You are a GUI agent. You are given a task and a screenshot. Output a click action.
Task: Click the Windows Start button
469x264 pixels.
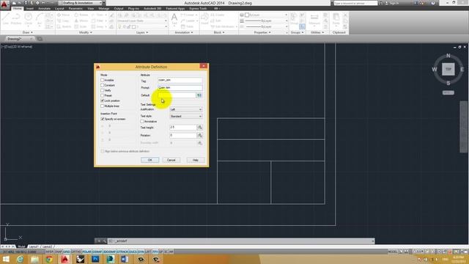pyautogui.click(x=6, y=259)
